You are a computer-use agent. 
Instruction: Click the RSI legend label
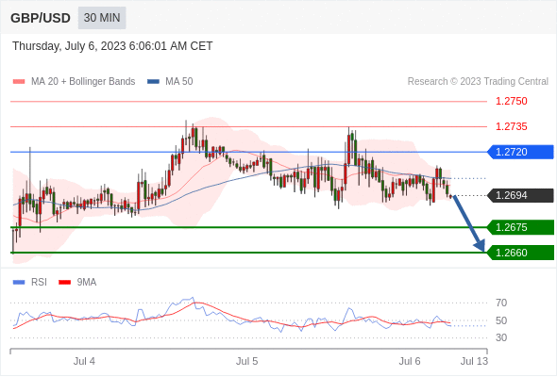click(x=39, y=283)
